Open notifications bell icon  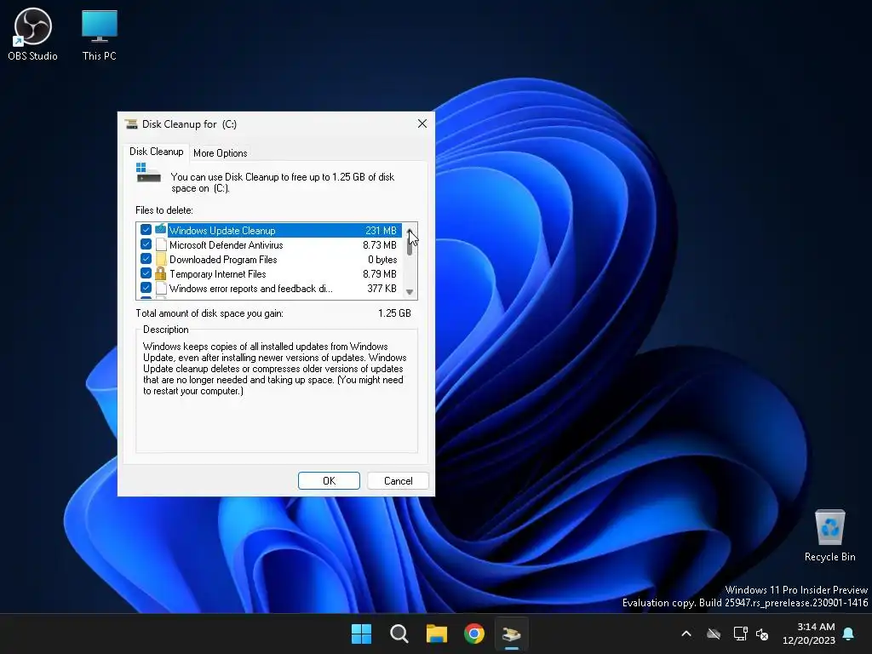(849, 634)
